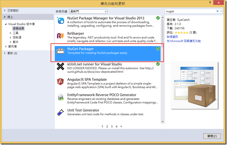Click the Unit Test Generator flask icon

[x=60, y=112]
